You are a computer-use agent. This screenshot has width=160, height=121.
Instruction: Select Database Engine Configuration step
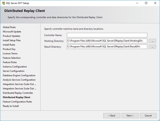click(19, 75)
